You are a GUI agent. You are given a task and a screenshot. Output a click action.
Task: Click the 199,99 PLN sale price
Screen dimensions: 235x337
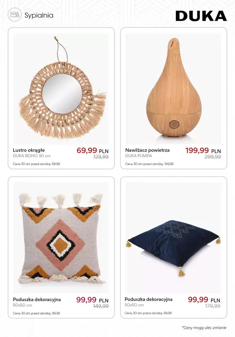[x=203, y=150]
